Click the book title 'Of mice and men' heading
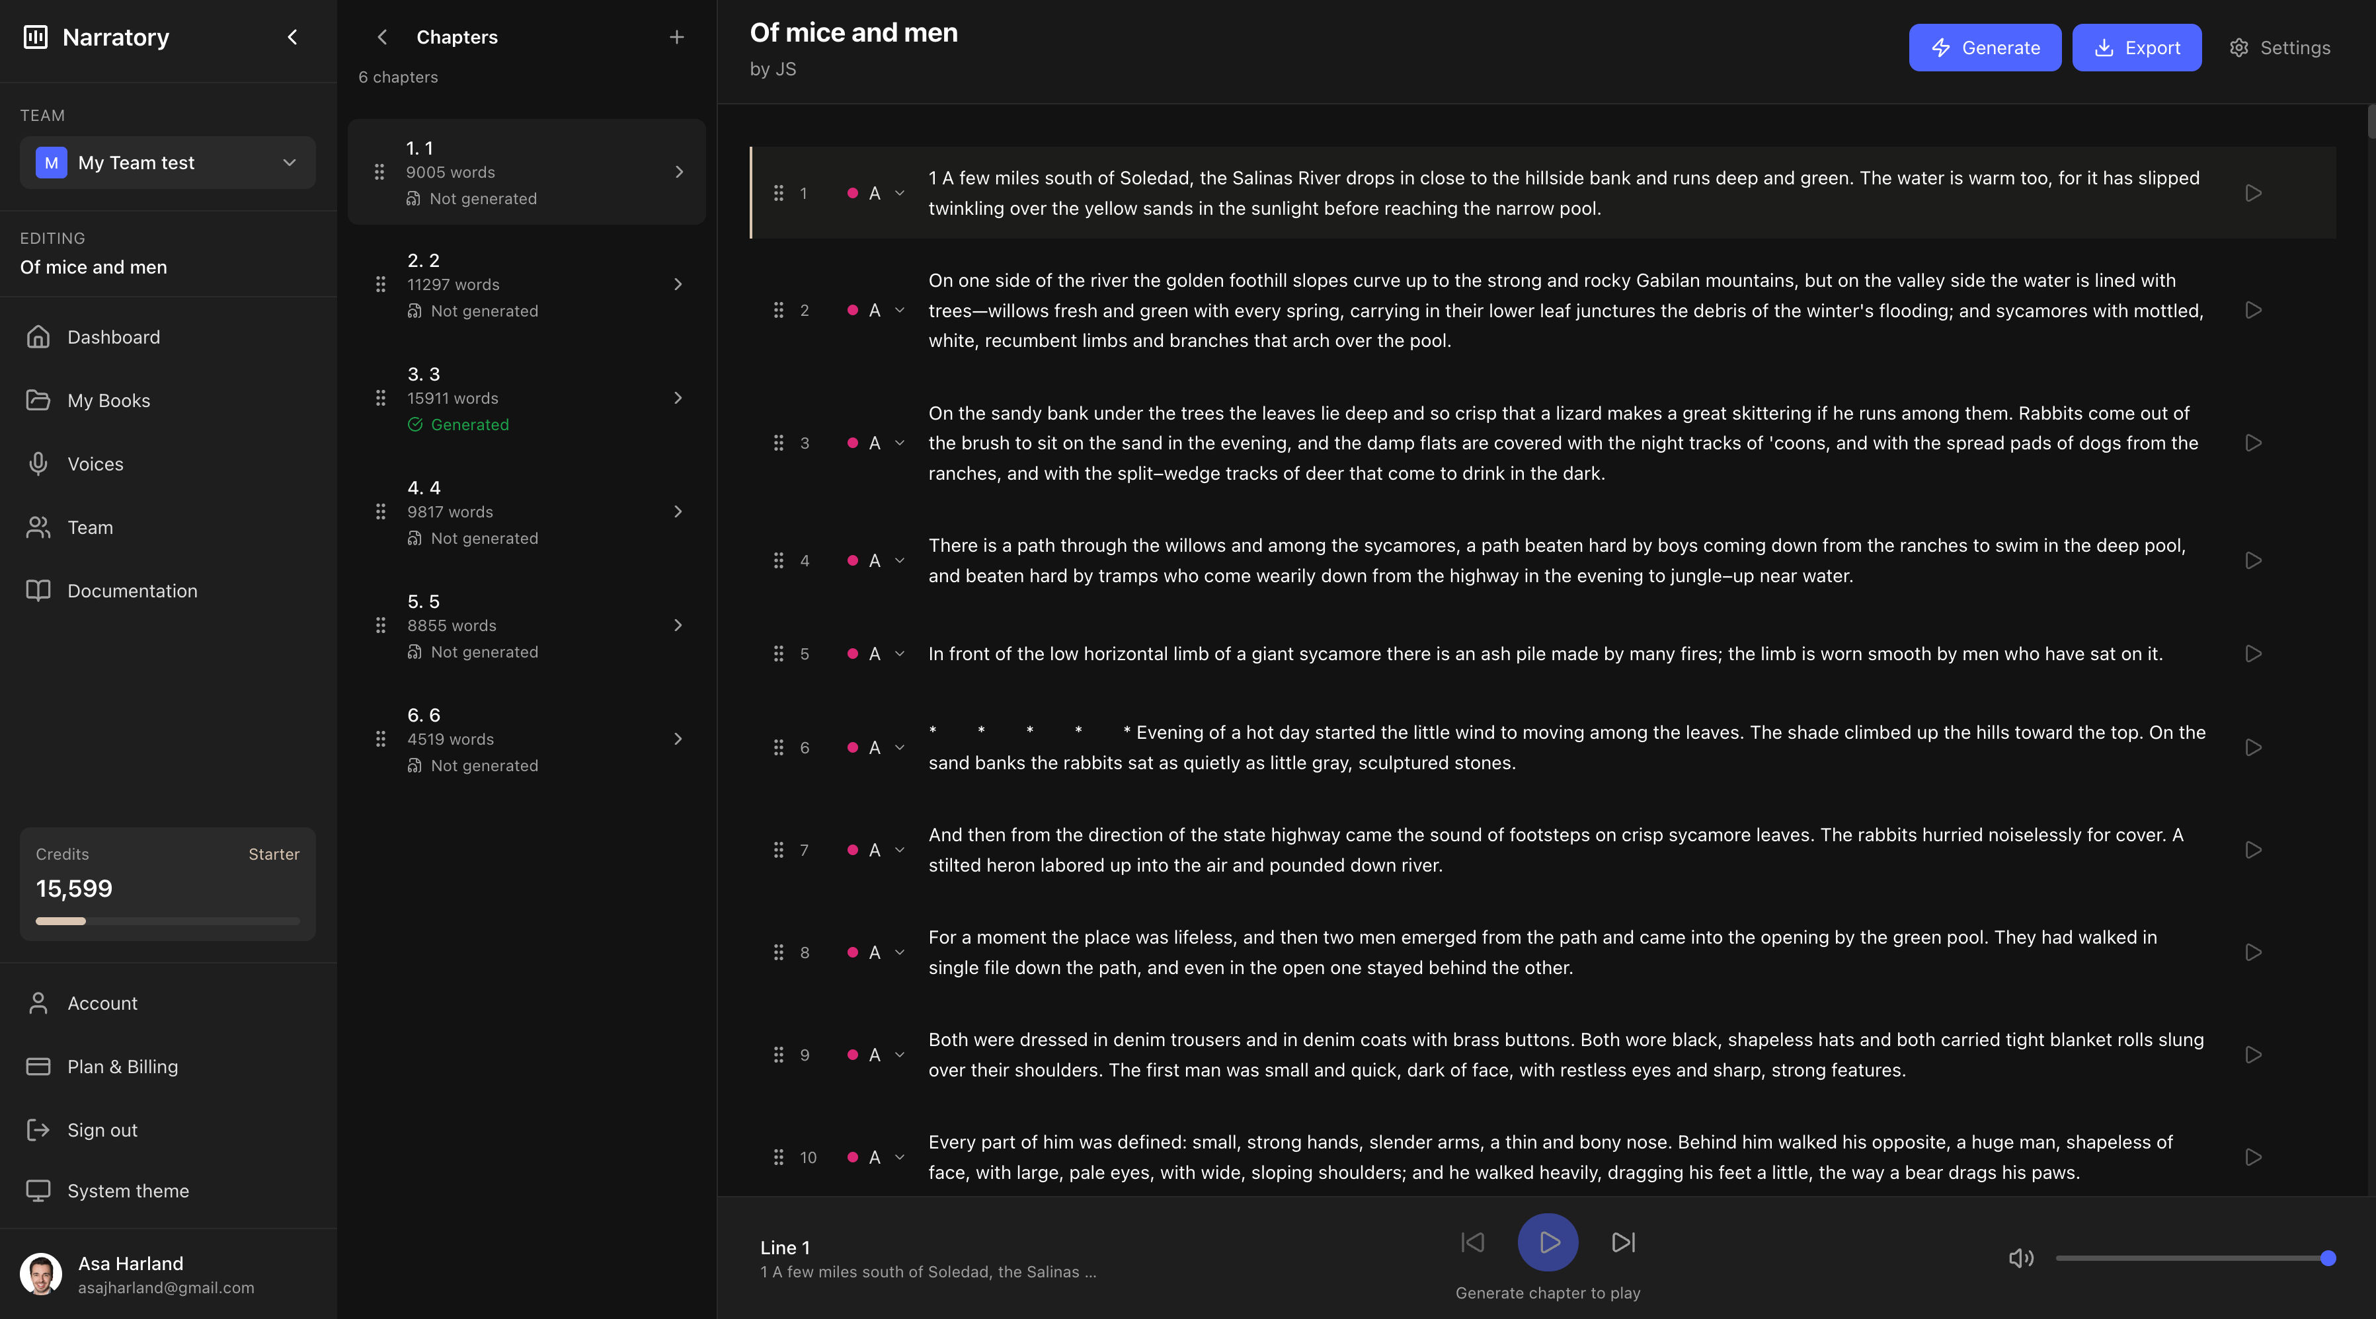The width and height of the screenshot is (2376, 1319). (x=853, y=33)
